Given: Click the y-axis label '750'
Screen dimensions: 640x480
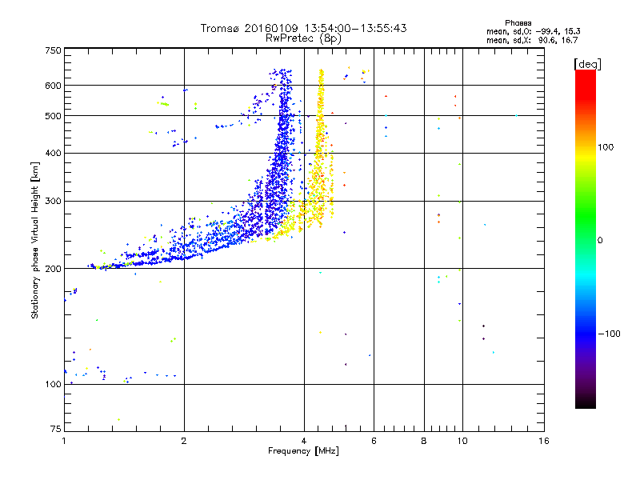Looking at the screenshot, I should coord(53,50).
